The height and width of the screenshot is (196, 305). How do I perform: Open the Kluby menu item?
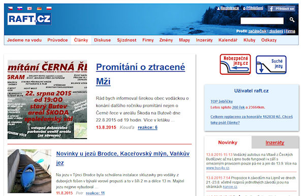pos(250,40)
